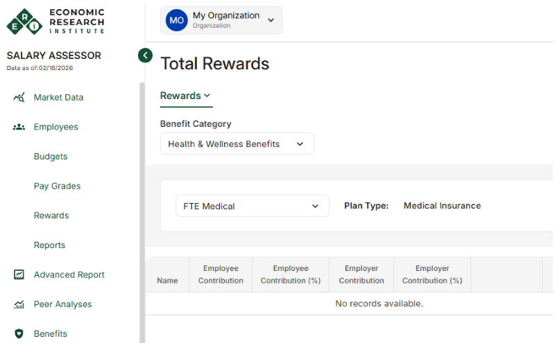The width and height of the screenshot is (555, 343).
Task: Click the 'Plan Type:' label
Action: click(366, 206)
